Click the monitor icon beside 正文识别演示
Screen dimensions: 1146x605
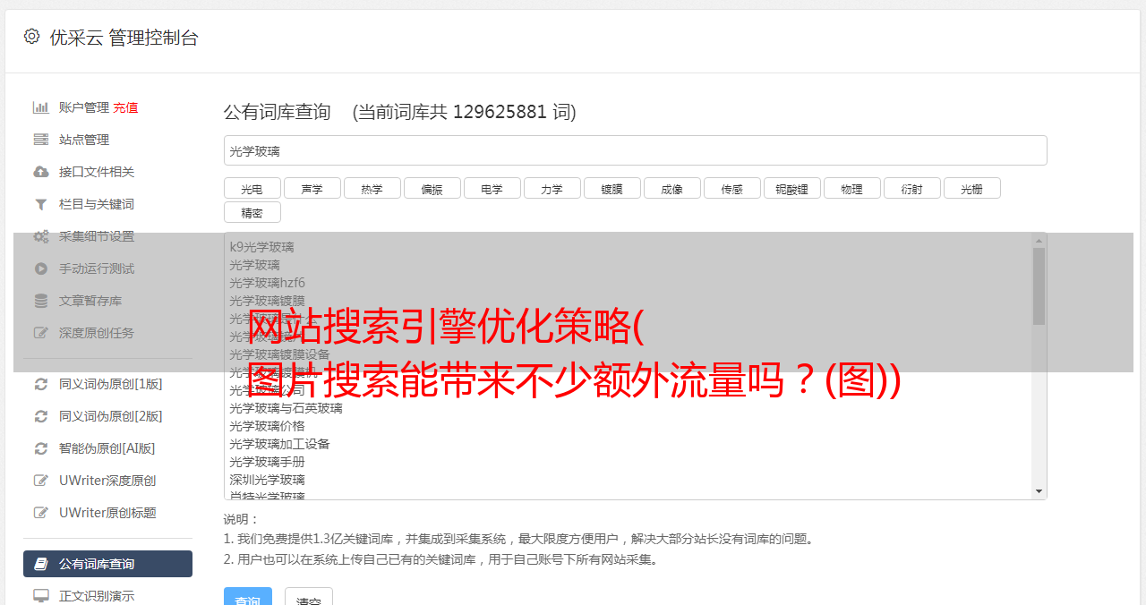[x=41, y=596]
